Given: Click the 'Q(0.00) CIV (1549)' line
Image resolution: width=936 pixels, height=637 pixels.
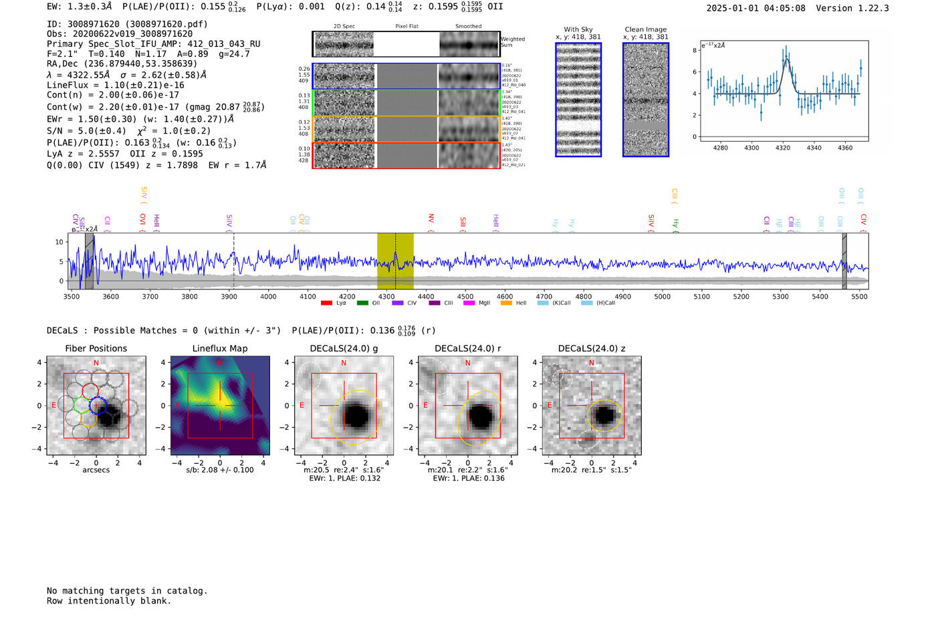Looking at the screenshot, I should 156,165.
